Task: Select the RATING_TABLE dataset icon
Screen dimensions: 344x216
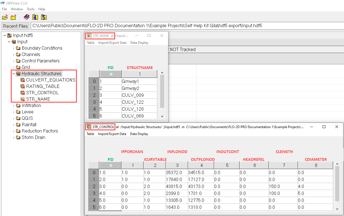Action: (23, 86)
